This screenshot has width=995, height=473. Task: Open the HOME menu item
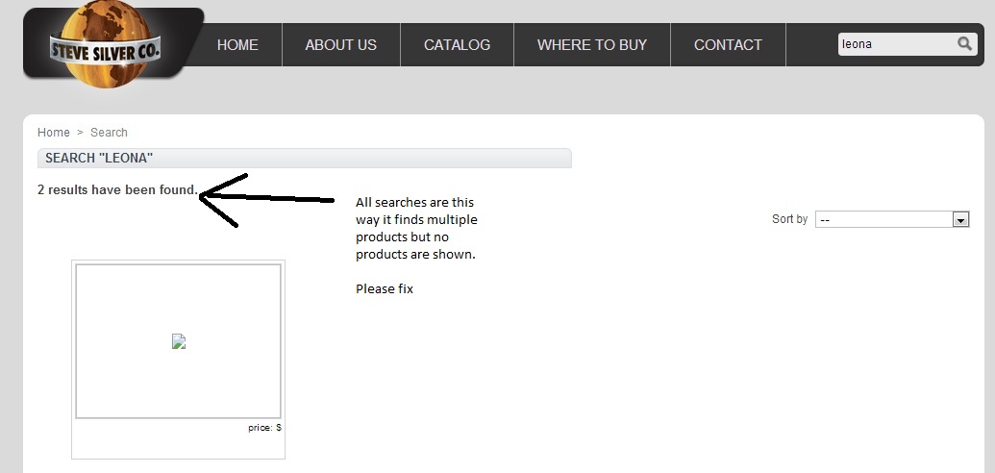(237, 45)
